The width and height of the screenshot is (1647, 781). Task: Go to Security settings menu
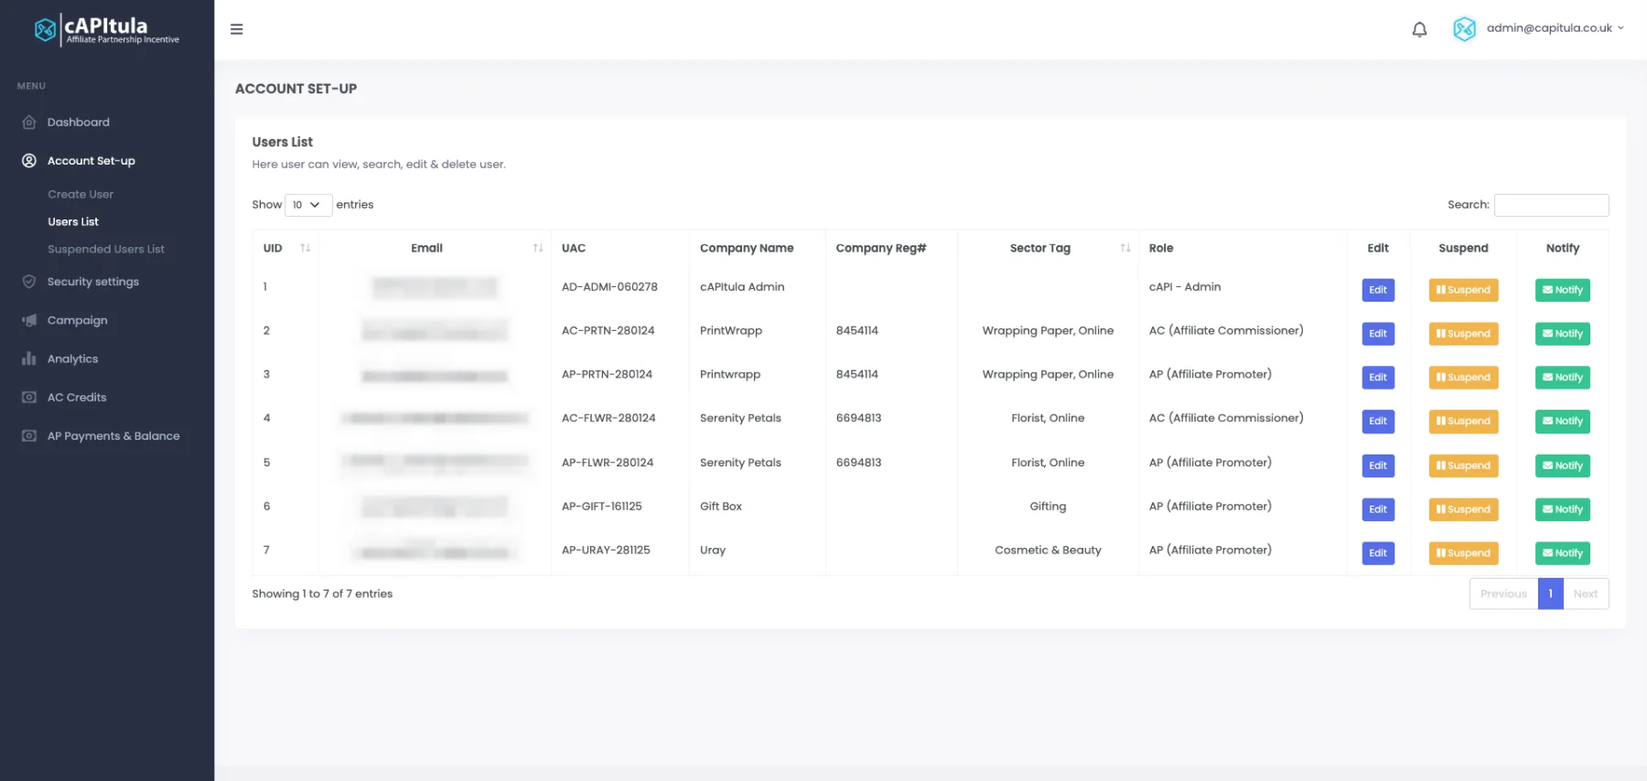[93, 282]
